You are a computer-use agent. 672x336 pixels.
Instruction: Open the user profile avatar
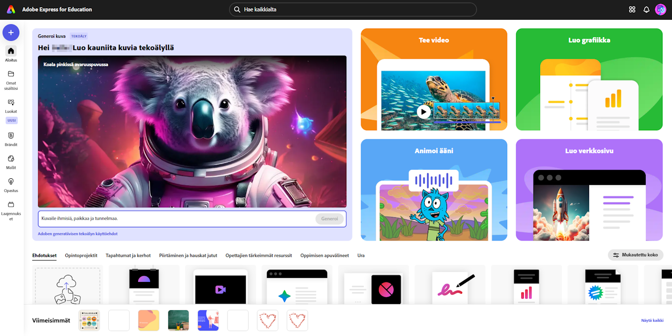660,10
